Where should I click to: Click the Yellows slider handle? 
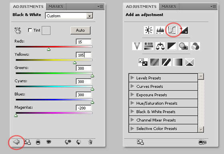tap(75, 63)
